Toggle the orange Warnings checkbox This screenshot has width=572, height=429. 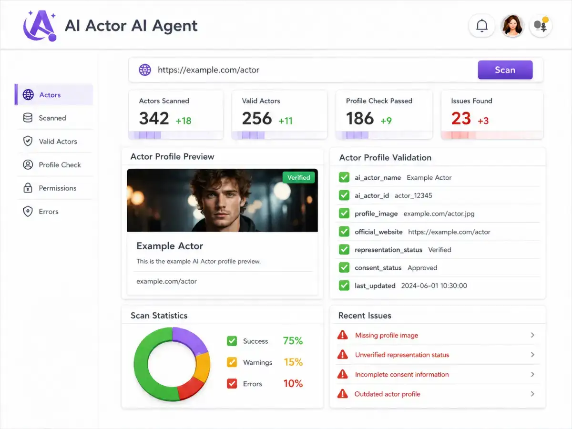tap(232, 362)
